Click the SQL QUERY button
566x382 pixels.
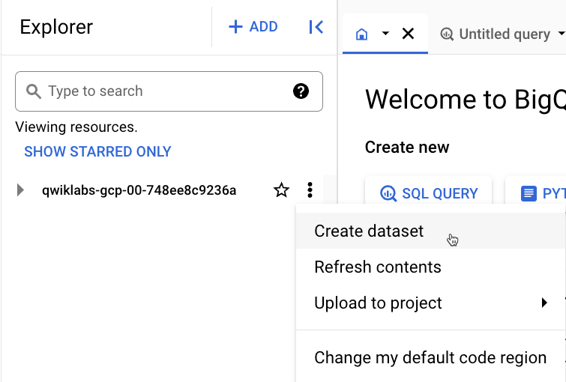click(429, 193)
